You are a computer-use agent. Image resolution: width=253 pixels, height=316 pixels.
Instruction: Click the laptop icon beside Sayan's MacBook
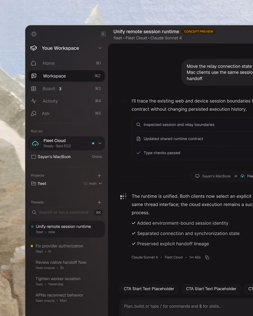coord(33,157)
